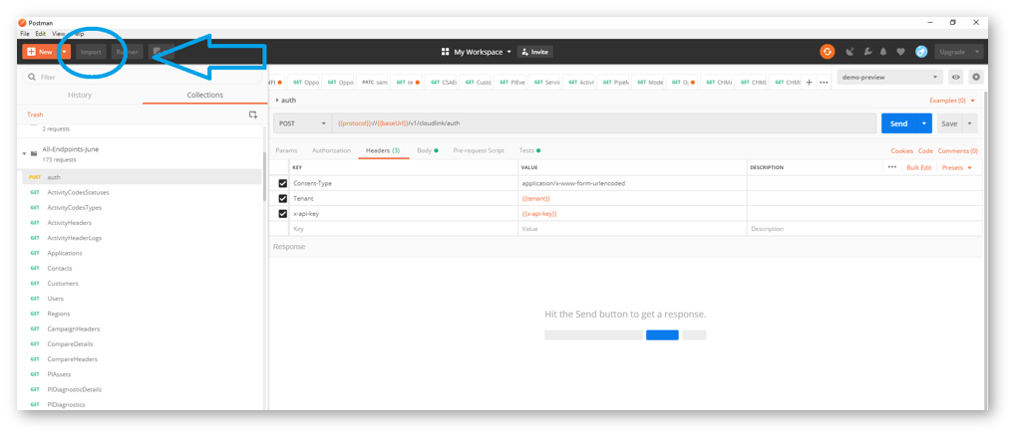Screen dimensions: 1014x436
Task: Switch to the PATC sam request tab
Action: pyautogui.click(x=374, y=82)
